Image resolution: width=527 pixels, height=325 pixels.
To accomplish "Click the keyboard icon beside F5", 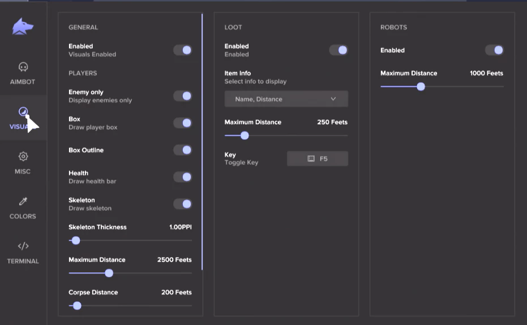I will pos(311,159).
